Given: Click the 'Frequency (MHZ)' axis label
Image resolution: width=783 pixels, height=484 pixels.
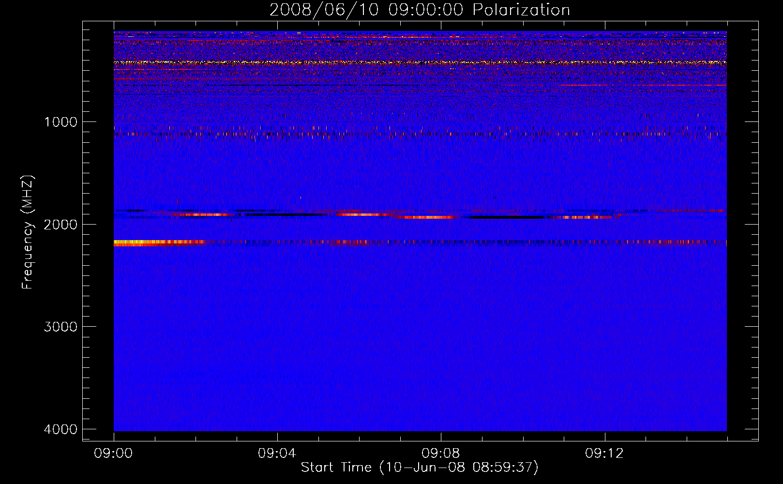Looking at the screenshot, I should click(28, 232).
